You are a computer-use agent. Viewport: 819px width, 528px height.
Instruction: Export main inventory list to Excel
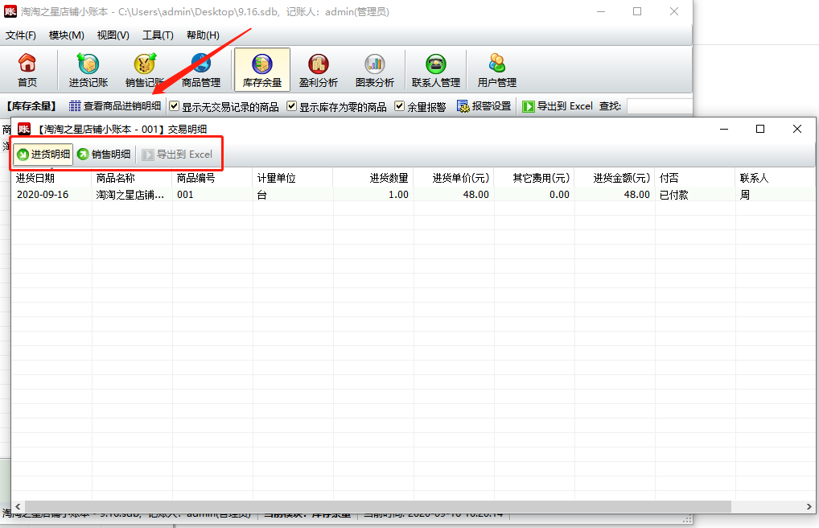point(558,106)
